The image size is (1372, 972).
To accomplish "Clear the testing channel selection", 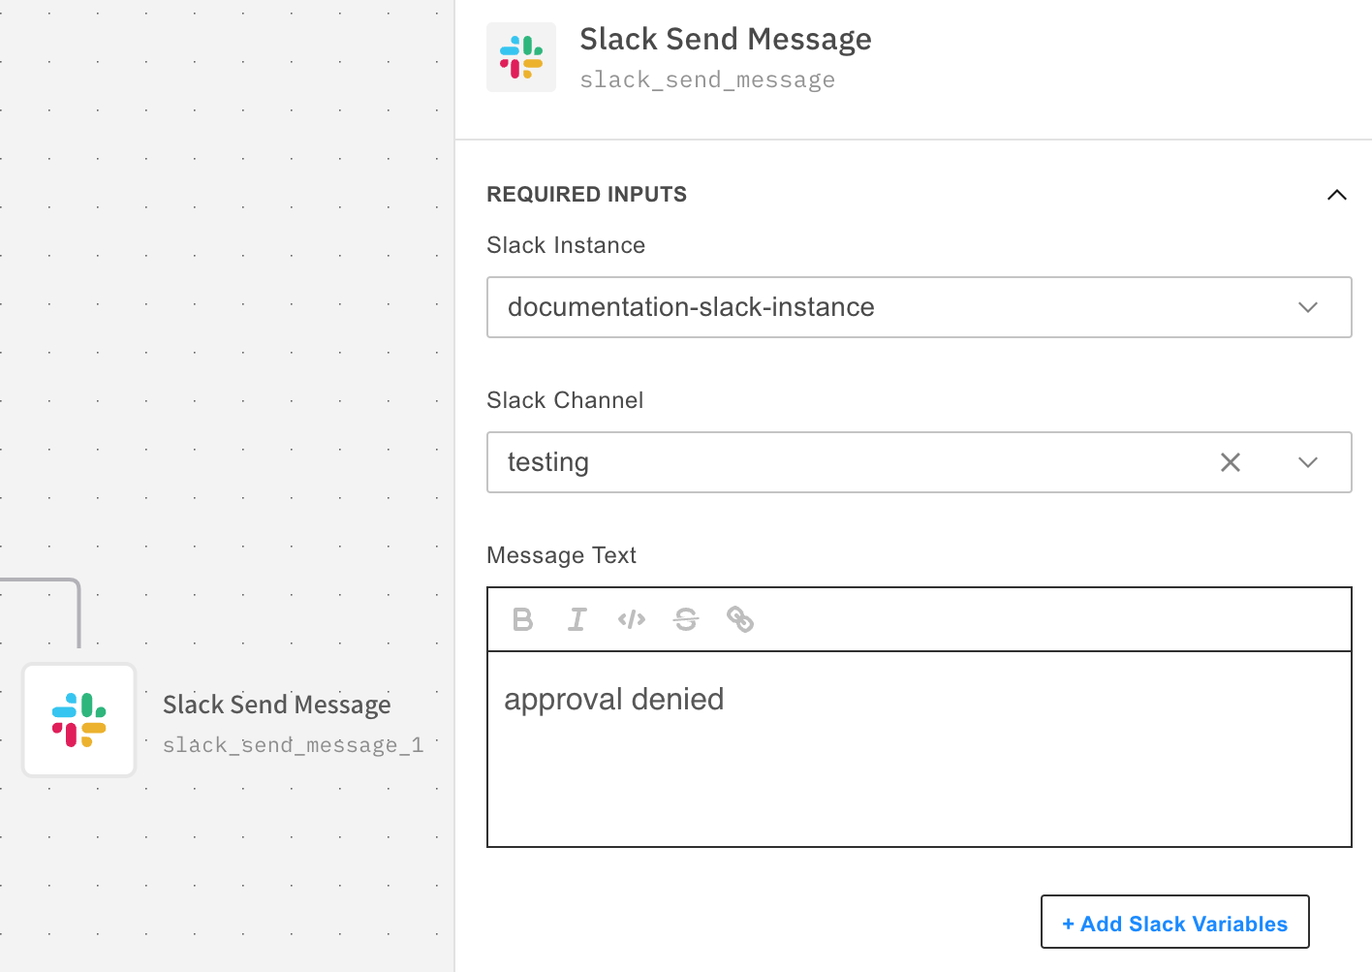I will [1231, 462].
